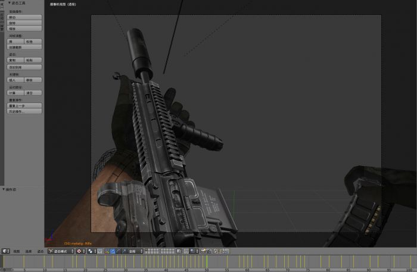Click the 推 in-between button
Image resolution: width=417 pixels, height=272 pixels.
15,42
